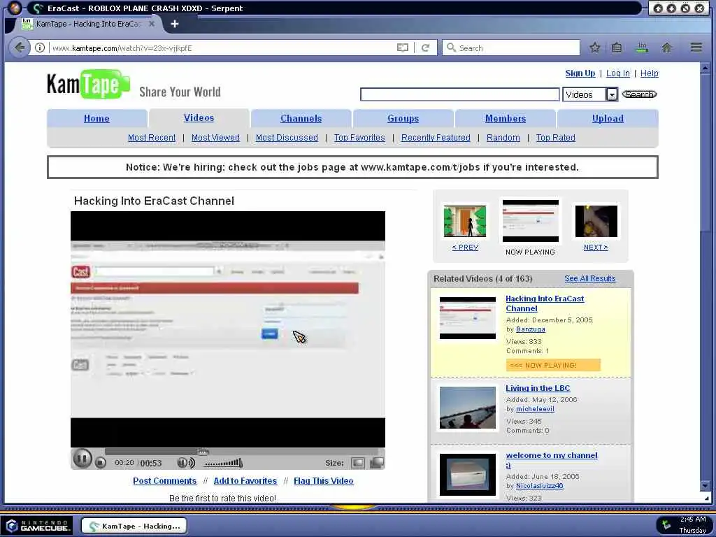Open the Top Favorites link

359,138
